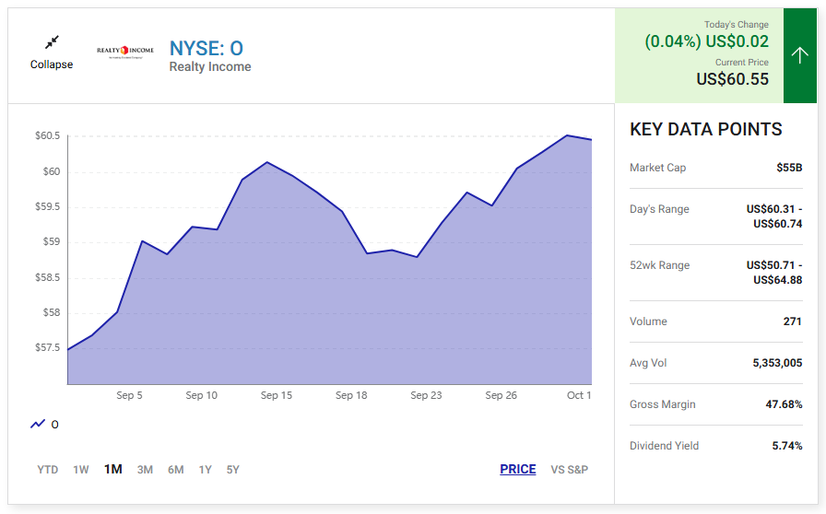Click the Sep 23 axis label

click(426, 395)
